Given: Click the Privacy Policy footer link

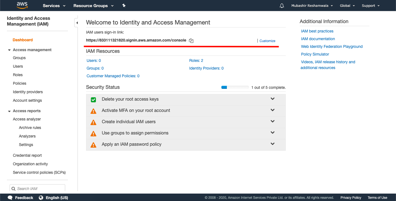Looking at the screenshot, I should coord(351,198).
